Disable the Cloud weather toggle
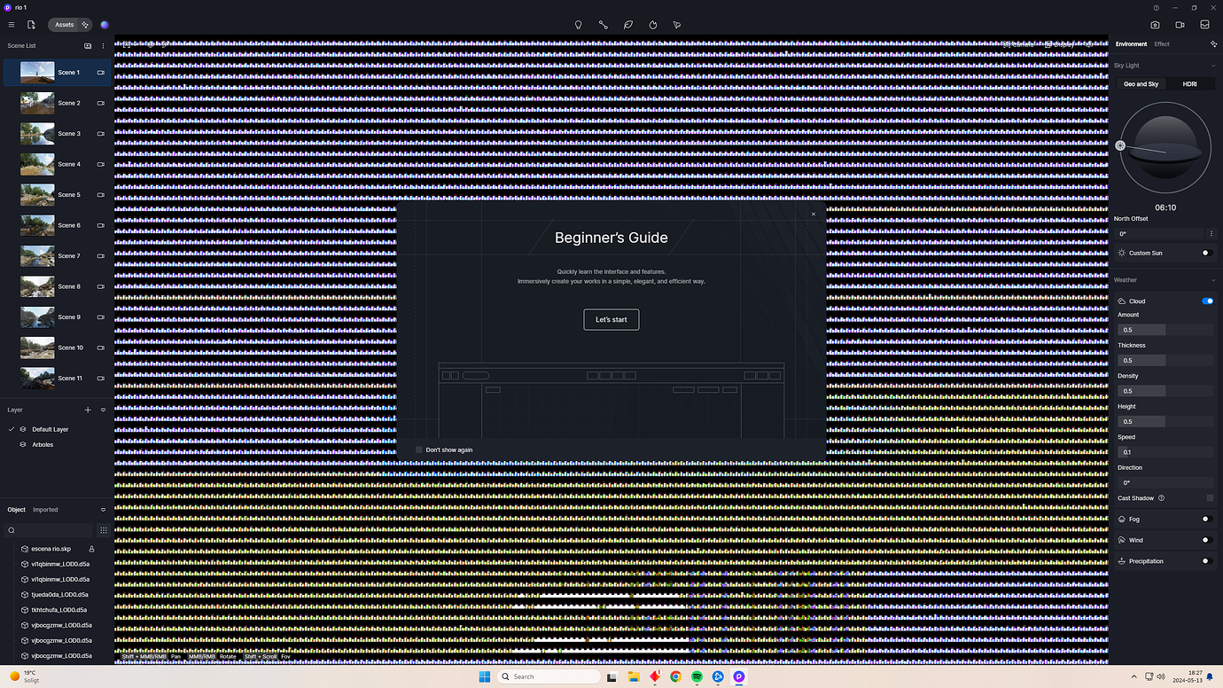 1207,301
